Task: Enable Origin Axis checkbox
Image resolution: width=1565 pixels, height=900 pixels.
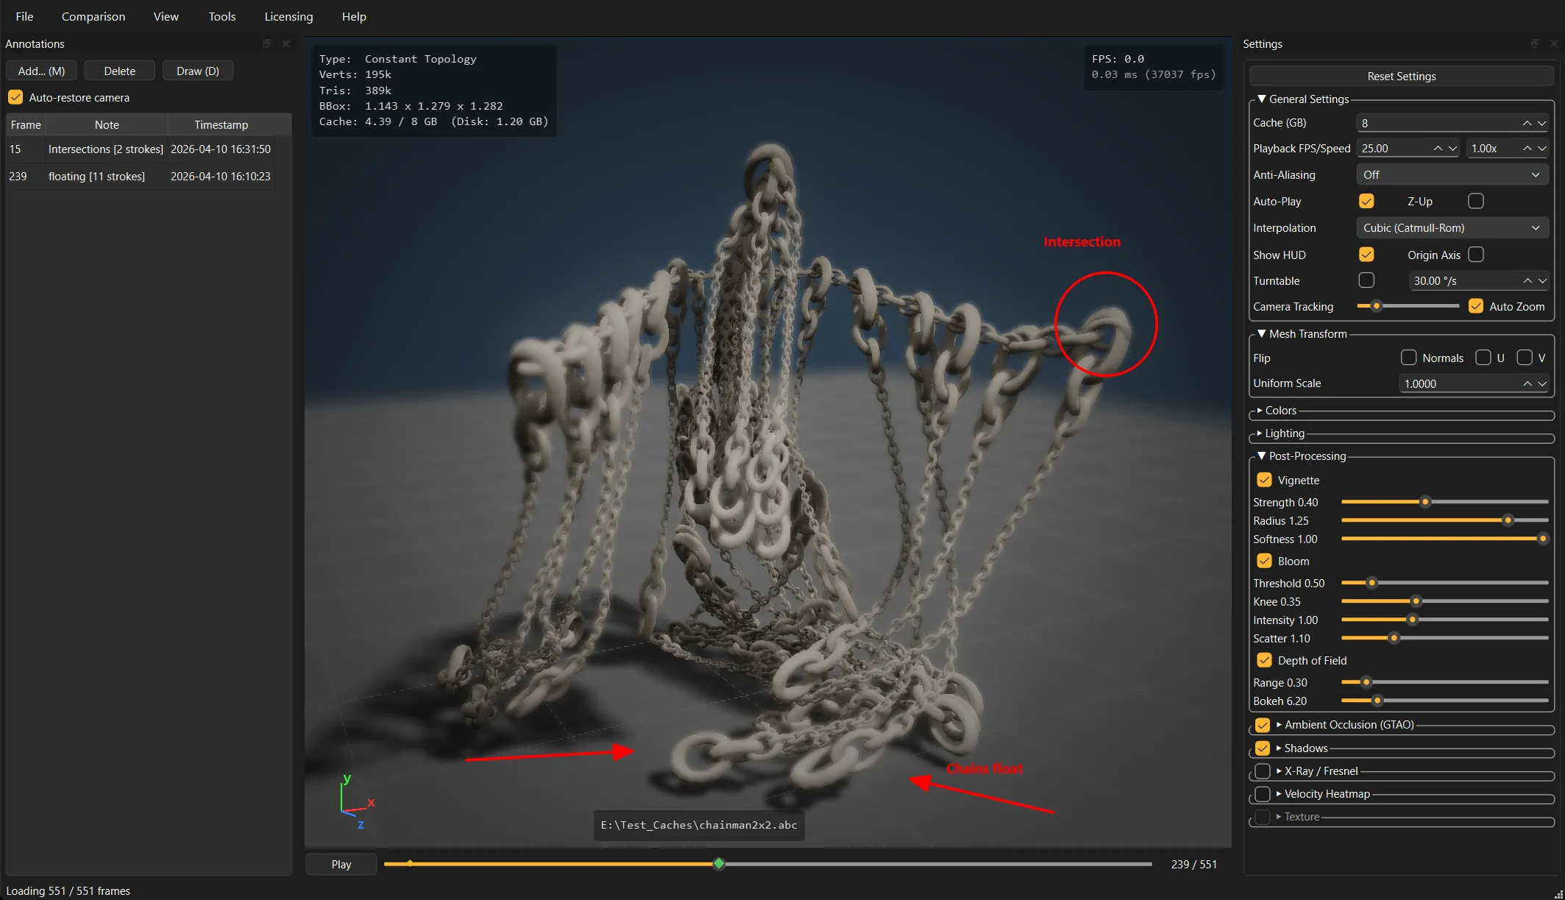Action: pyautogui.click(x=1475, y=255)
